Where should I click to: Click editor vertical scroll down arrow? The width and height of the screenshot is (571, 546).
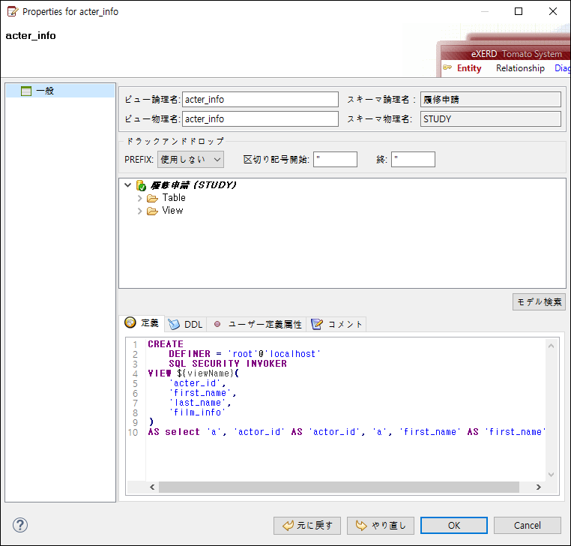click(x=551, y=475)
